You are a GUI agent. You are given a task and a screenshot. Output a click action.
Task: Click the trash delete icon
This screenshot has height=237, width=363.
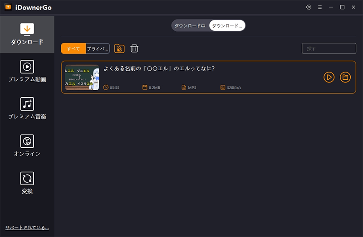pyautogui.click(x=134, y=48)
